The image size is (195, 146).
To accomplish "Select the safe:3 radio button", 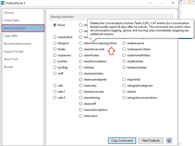I will 55,98.
